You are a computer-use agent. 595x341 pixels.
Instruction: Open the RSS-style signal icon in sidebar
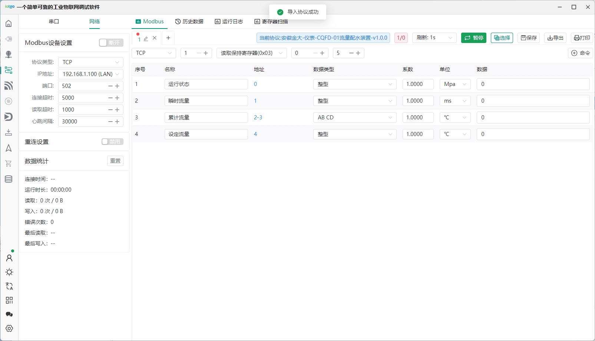(9, 86)
